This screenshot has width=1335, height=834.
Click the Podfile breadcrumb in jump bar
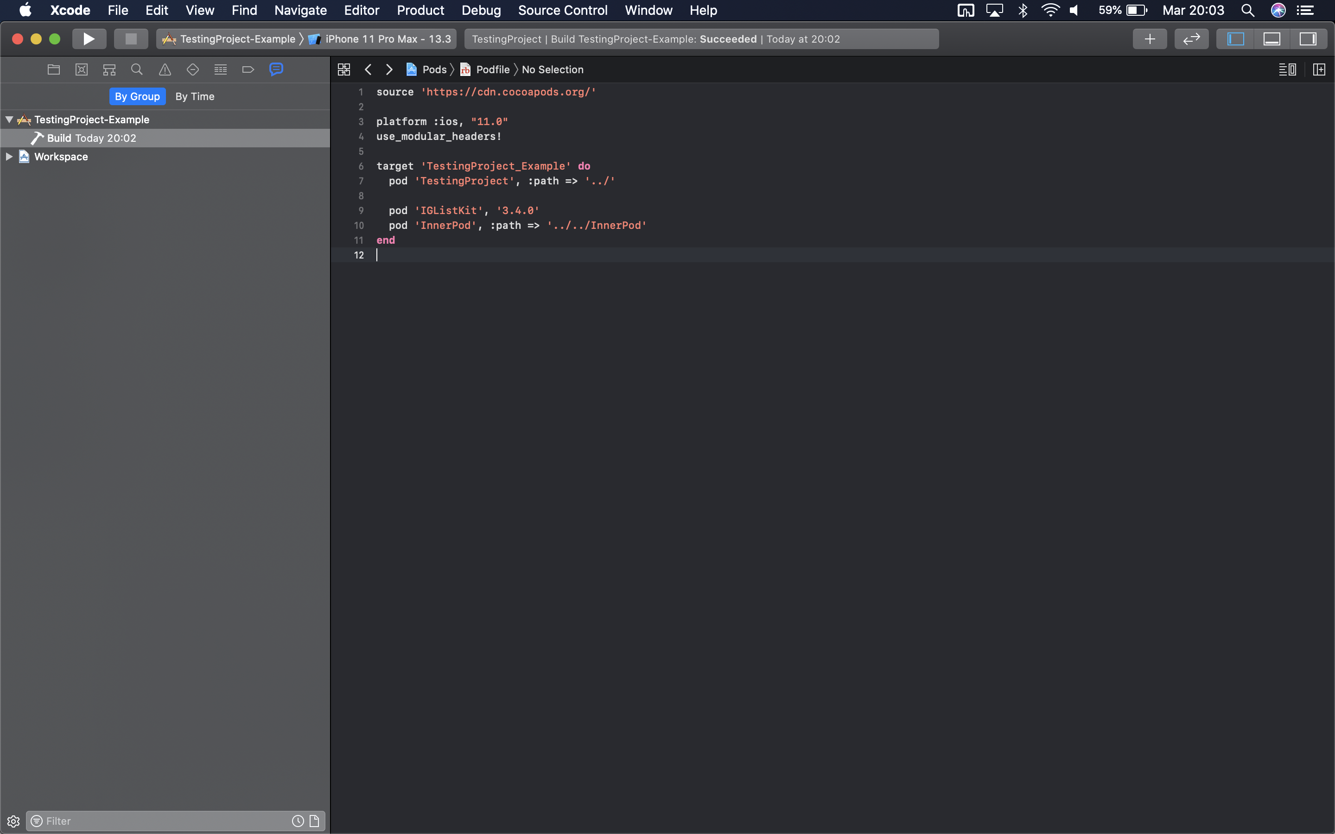(x=492, y=69)
